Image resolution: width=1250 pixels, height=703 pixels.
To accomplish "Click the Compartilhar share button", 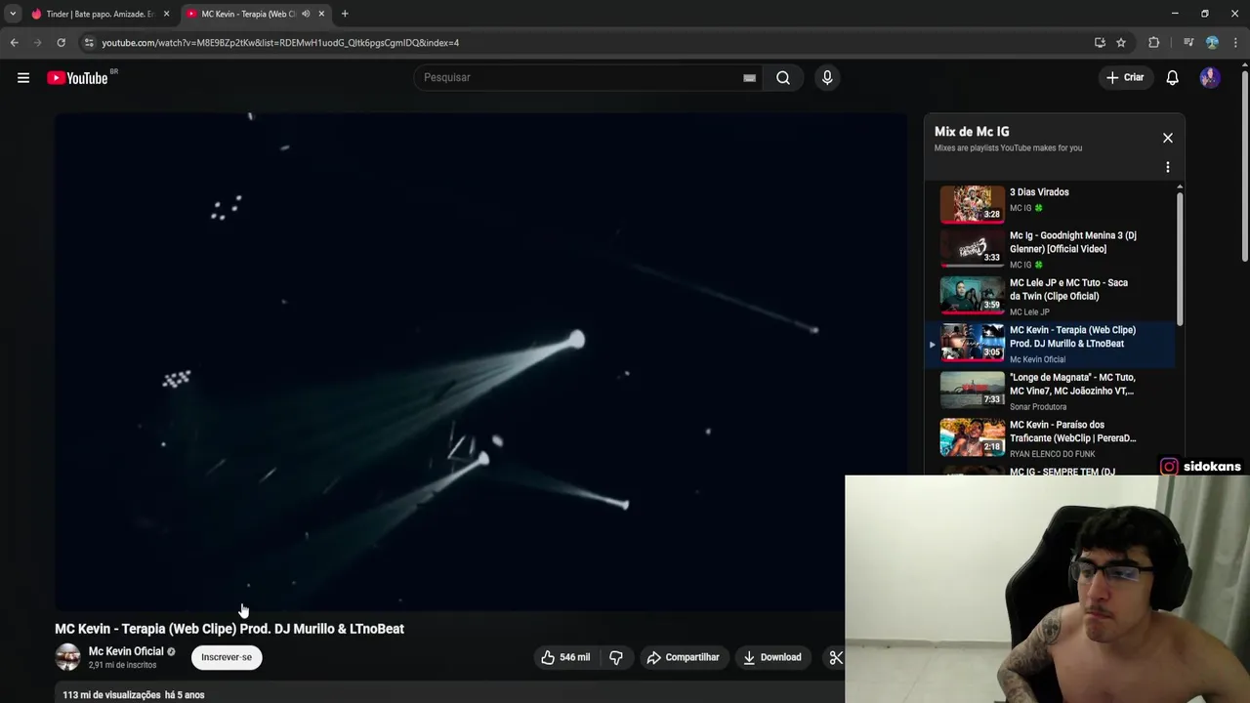I will [x=684, y=657].
